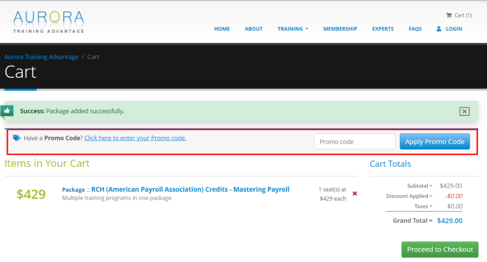Open the Cart (1) link
The image size is (487, 262).
coord(463,15)
